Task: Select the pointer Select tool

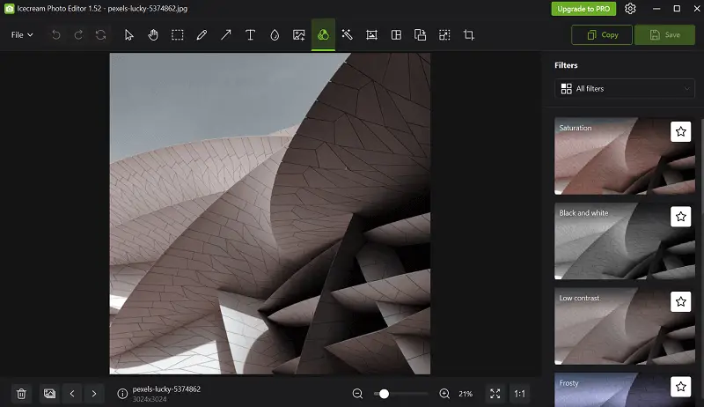Action: point(128,34)
